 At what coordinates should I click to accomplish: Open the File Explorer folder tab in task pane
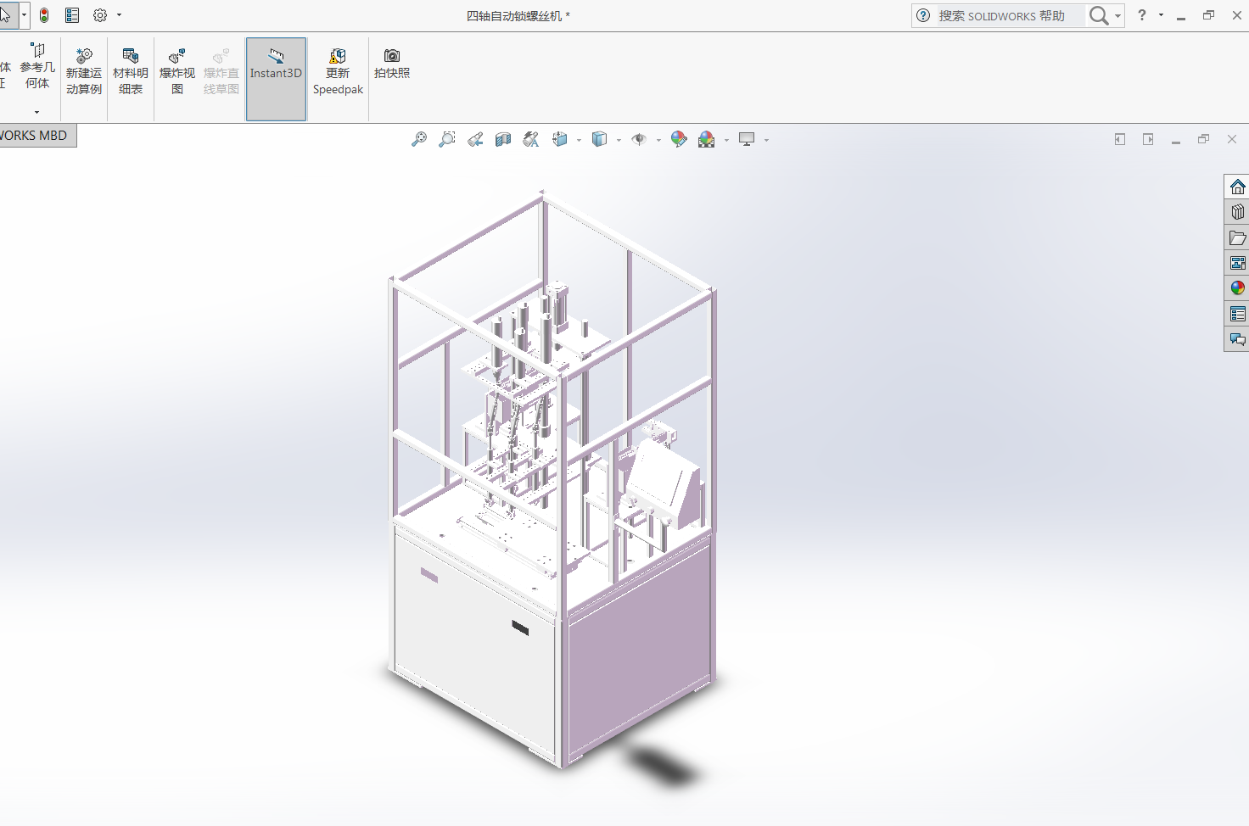[1237, 237]
